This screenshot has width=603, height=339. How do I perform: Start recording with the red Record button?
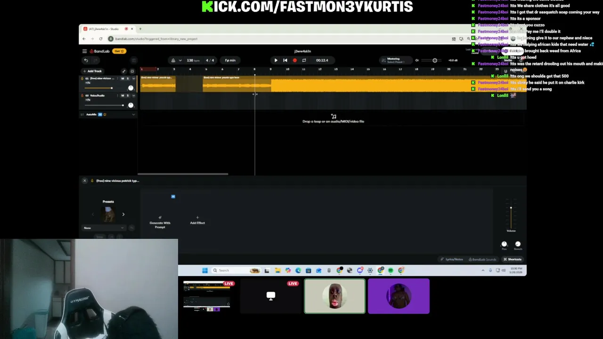(x=295, y=60)
